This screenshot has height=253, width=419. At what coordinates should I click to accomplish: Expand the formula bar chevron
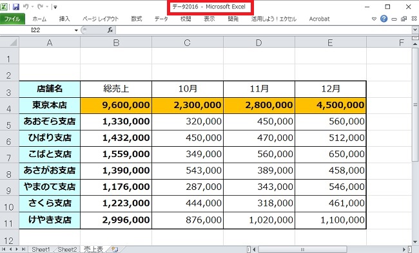pos(415,30)
